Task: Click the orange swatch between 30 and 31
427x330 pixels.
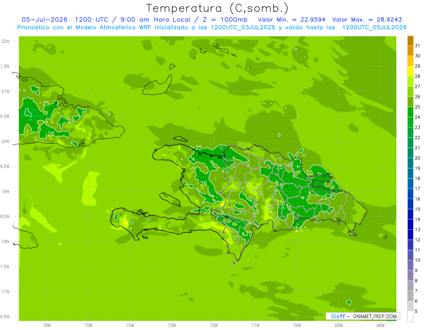Action: tap(410, 51)
